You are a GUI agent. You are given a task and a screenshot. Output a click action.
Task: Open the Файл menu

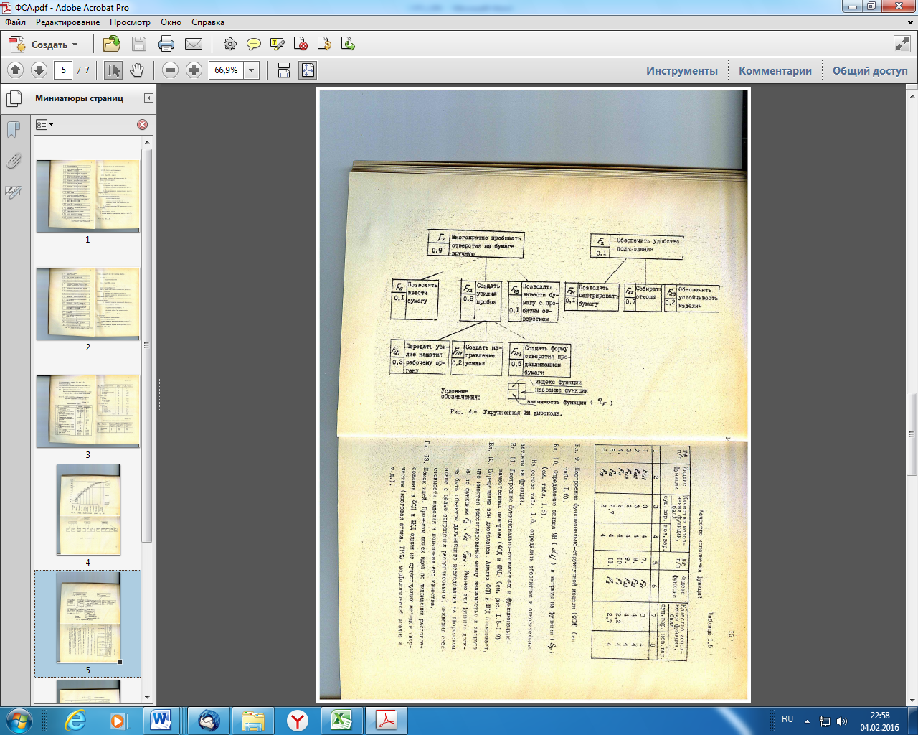click(x=15, y=22)
